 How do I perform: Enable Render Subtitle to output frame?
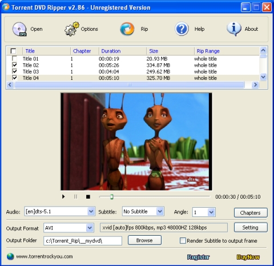point(183,241)
